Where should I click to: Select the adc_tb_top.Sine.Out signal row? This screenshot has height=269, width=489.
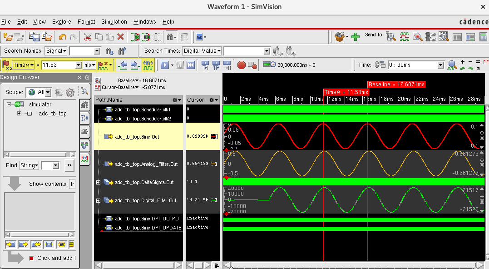point(137,137)
